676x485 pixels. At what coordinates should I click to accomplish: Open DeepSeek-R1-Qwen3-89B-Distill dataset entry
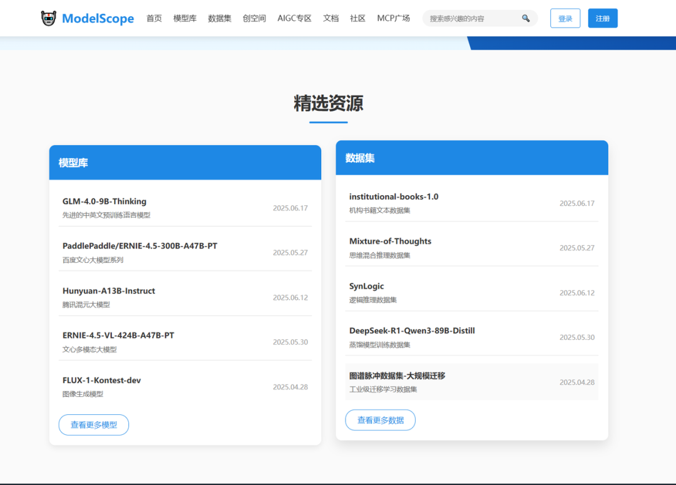[472, 337]
